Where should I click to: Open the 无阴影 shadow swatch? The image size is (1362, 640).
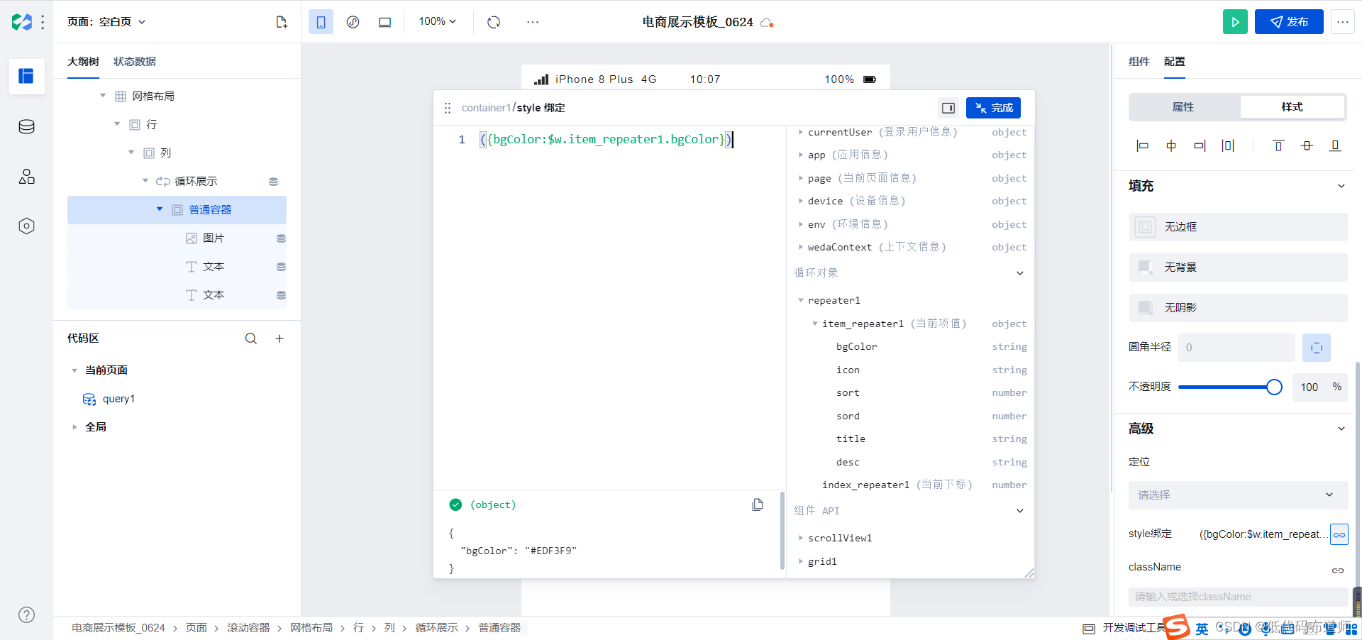click(1145, 308)
